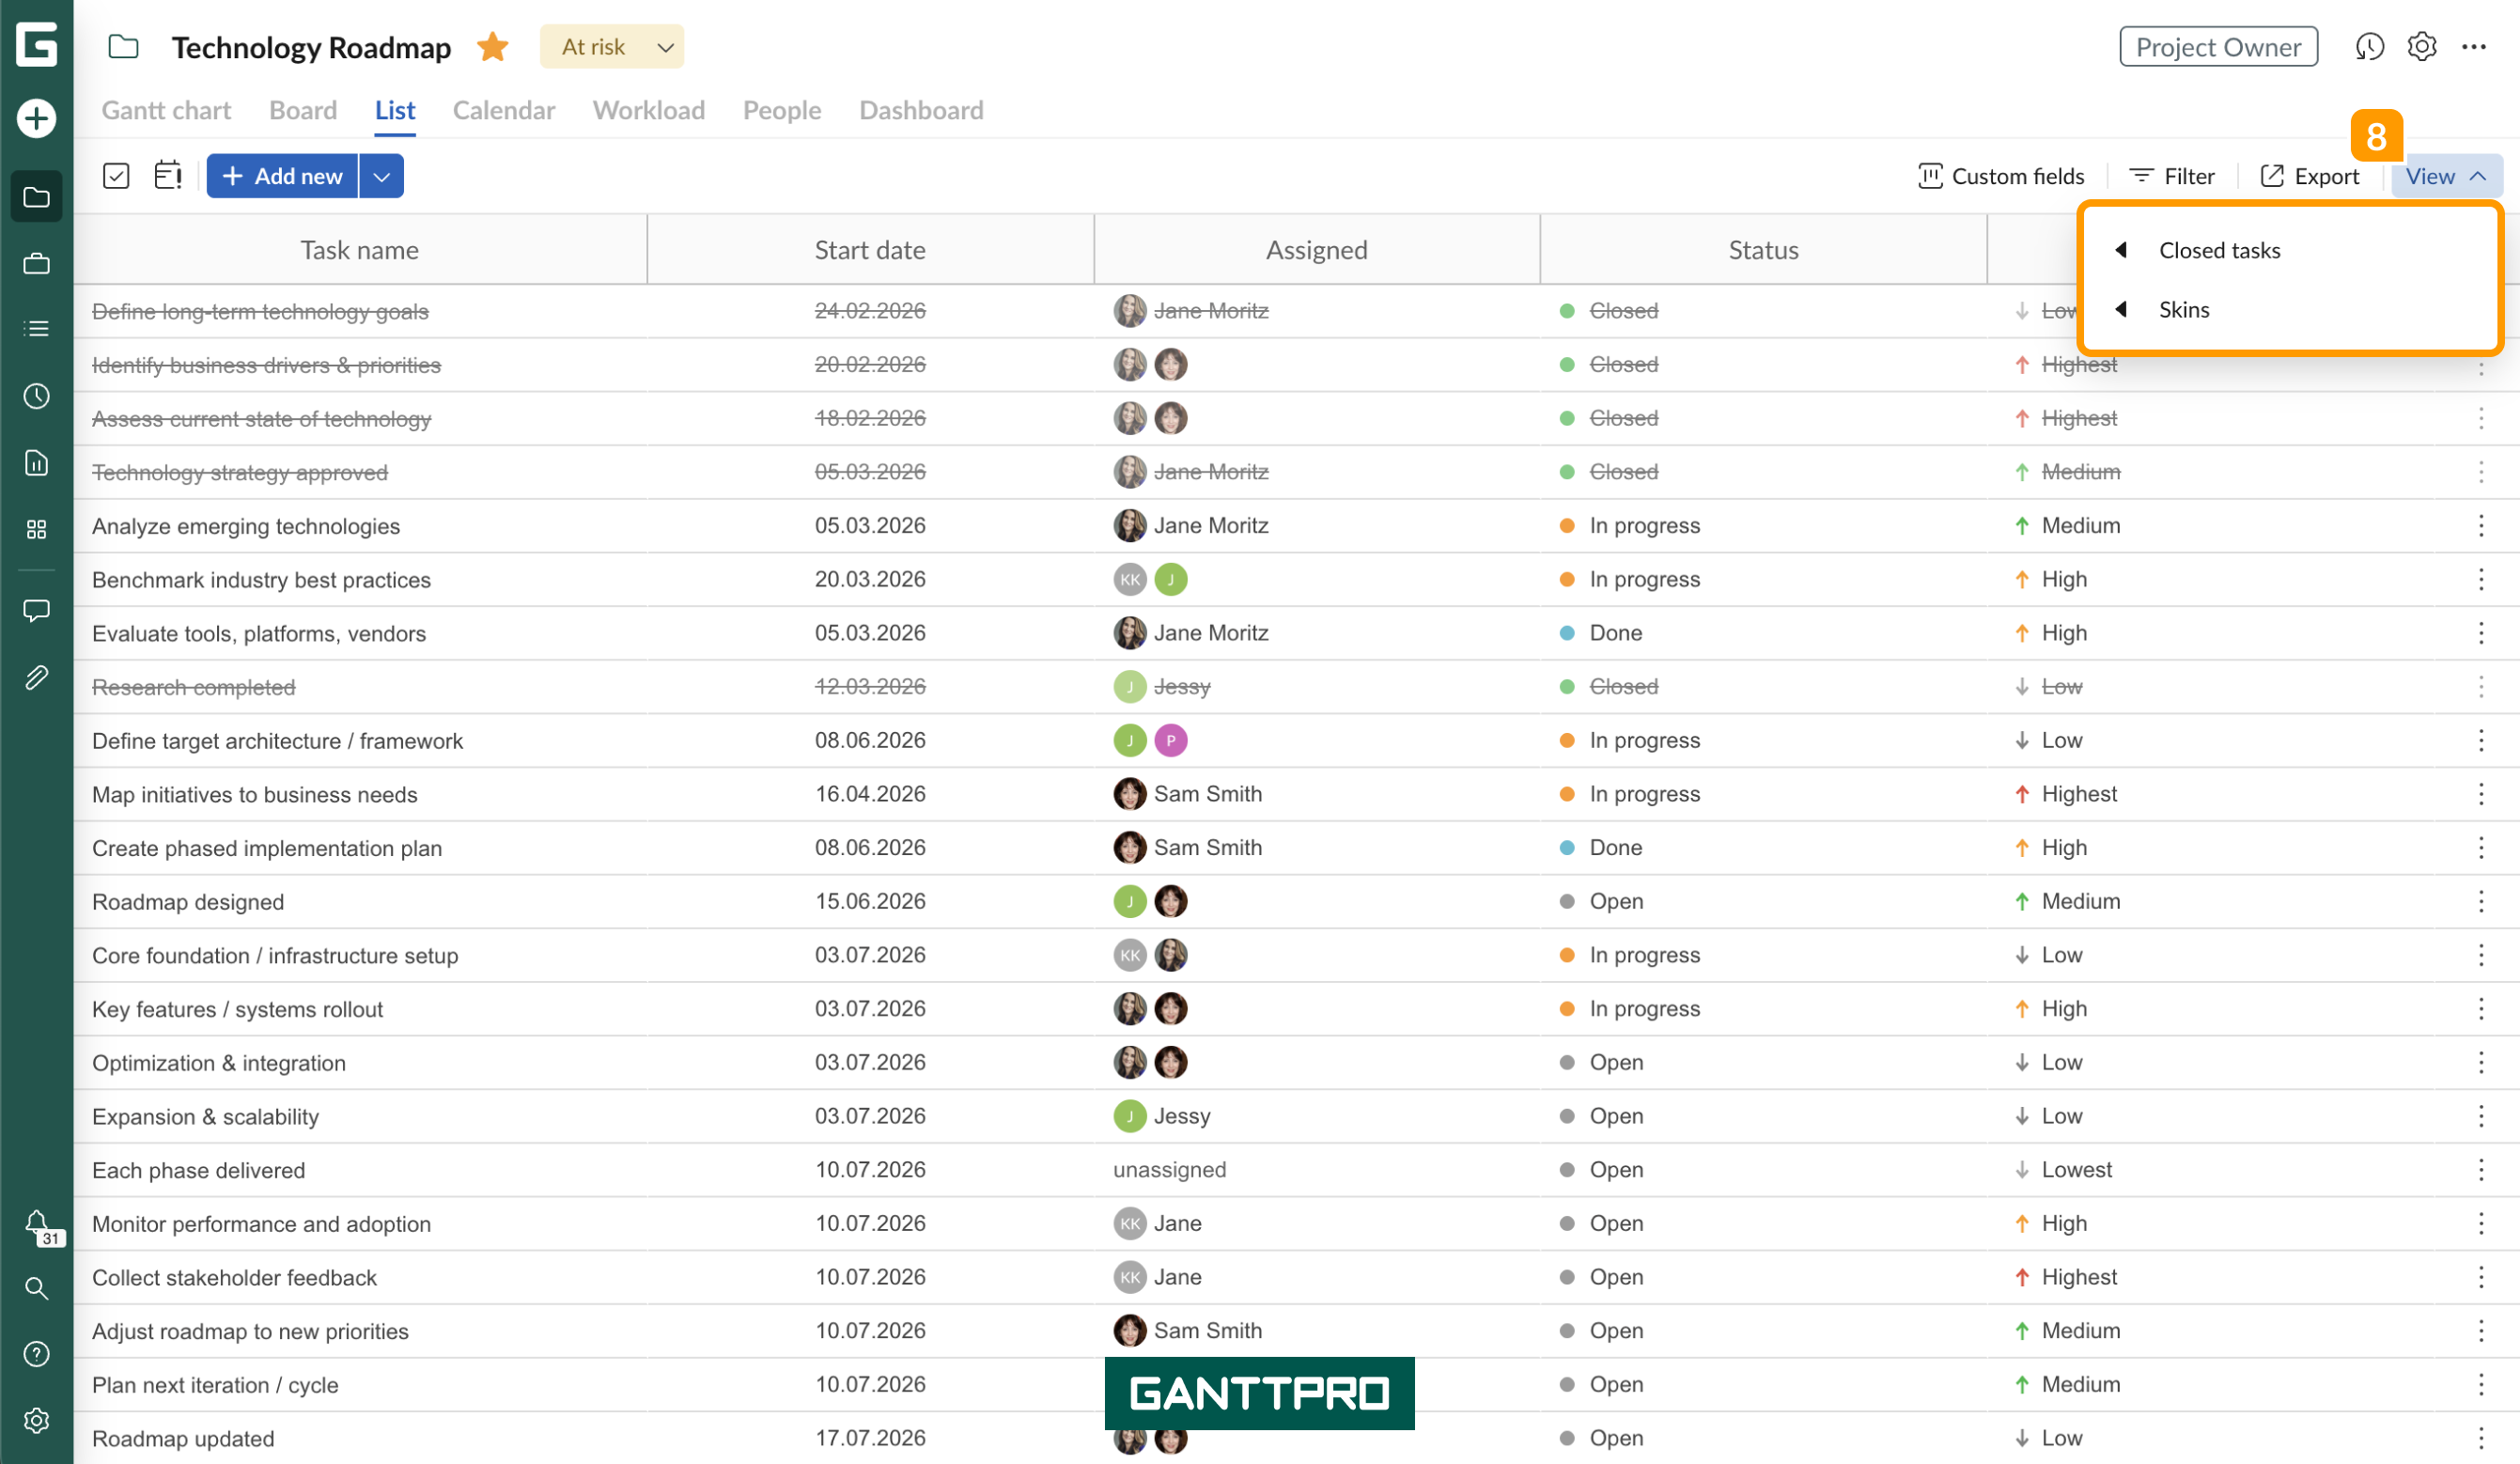Open the Filter panel

[x=2172, y=176]
